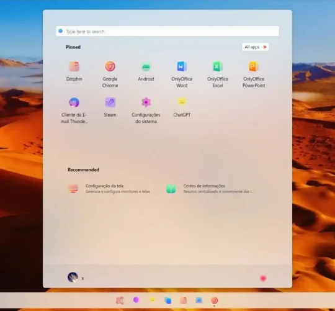Open Configurações do sistema
335x311 pixels.
146,110
